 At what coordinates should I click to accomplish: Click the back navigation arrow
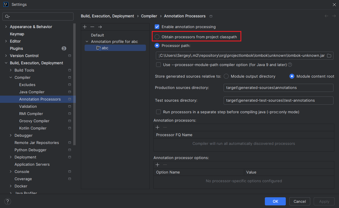pos(326,16)
